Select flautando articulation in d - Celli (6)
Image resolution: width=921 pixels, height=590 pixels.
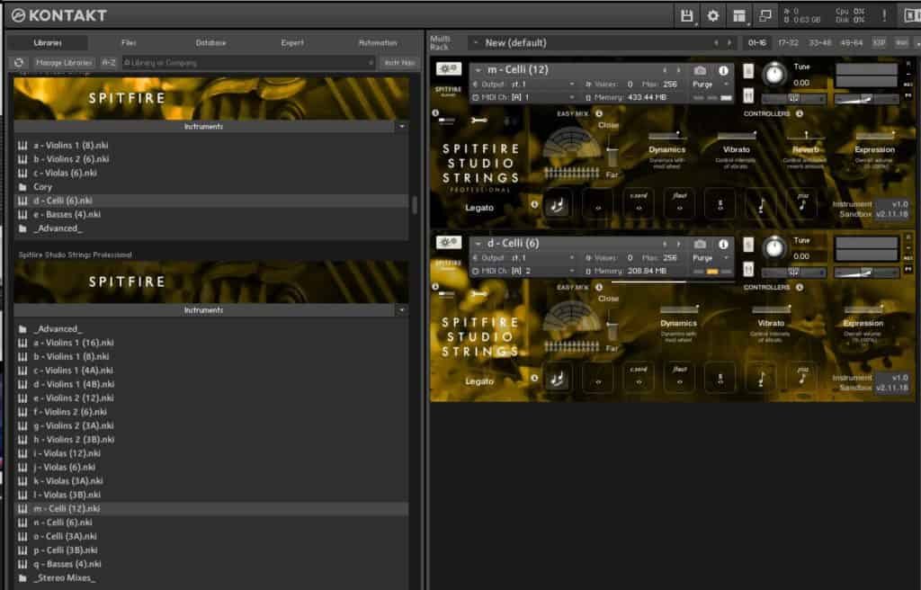[680, 379]
